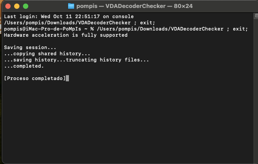This screenshot has height=164, width=258.
Task: Click the empty terminal area below output
Action: point(129,122)
